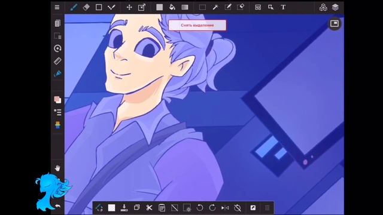
Task: Reset canvas rotation
Action: pos(238,208)
